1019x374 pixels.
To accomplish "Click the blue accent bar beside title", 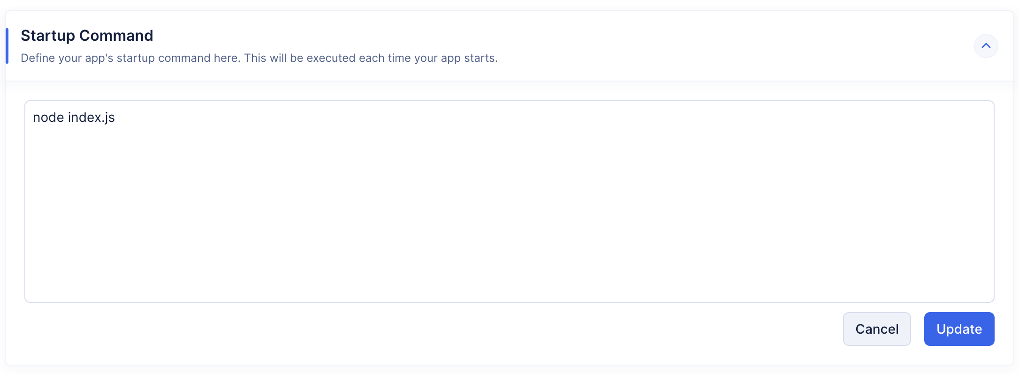I will (x=7, y=46).
